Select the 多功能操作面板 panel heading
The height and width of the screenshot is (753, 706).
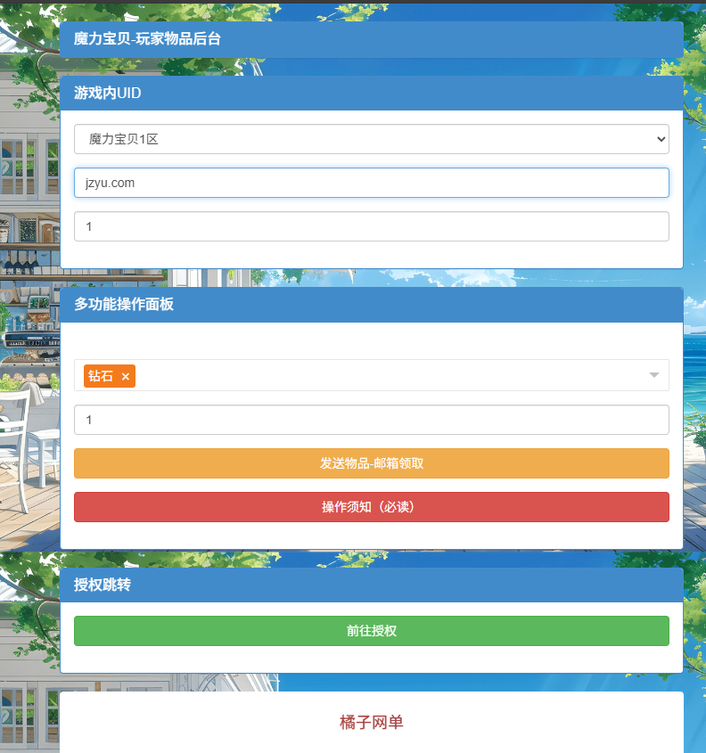point(124,305)
